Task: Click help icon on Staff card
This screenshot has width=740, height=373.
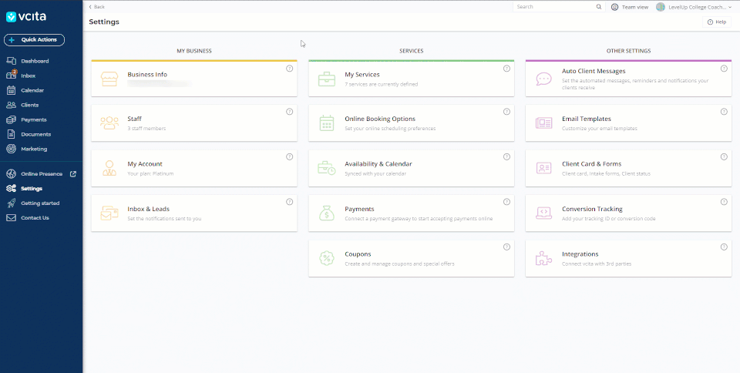Action: pyautogui.click(x=289, y=112)
